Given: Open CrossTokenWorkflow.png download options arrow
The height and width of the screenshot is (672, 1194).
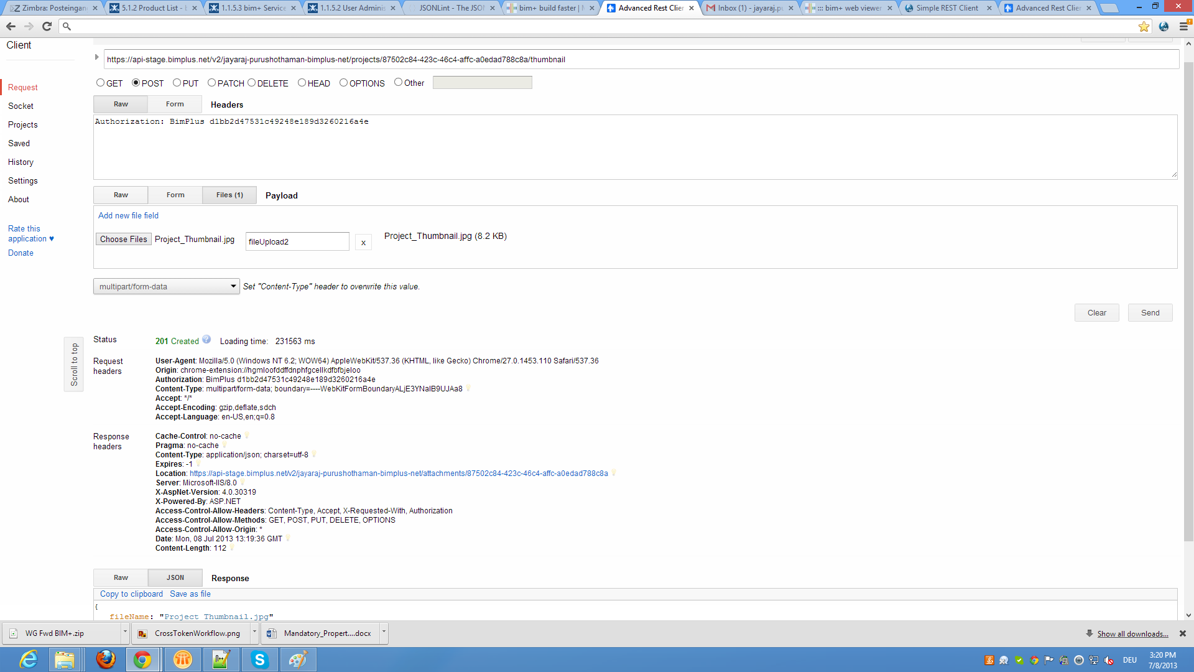Looking at the screenshot, I should point(254,633).
